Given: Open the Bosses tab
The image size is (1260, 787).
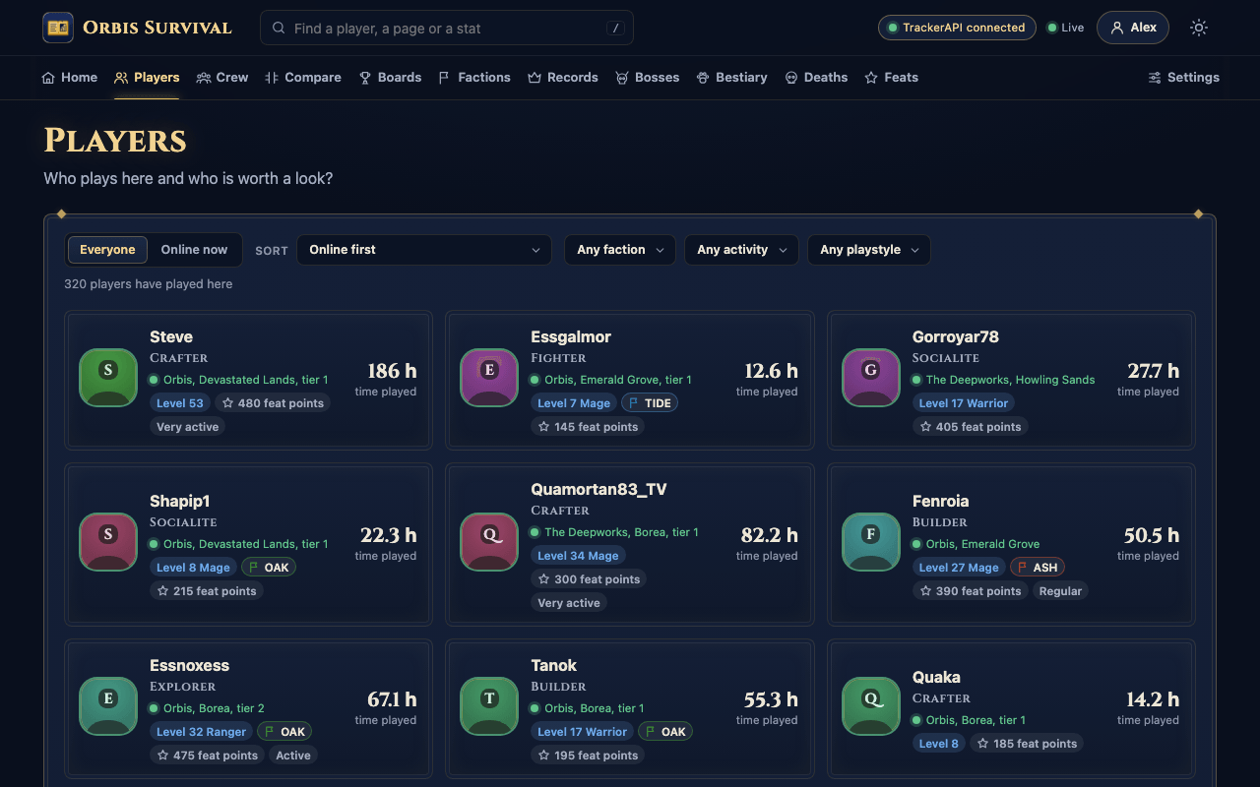Looking at the screenshot, I should click(x=648, y=78).
